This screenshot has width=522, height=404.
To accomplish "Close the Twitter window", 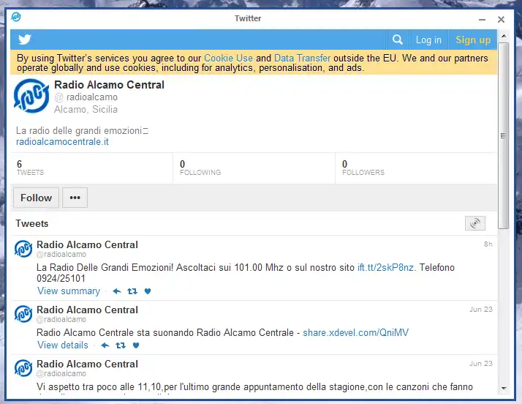I will point(501,19).
